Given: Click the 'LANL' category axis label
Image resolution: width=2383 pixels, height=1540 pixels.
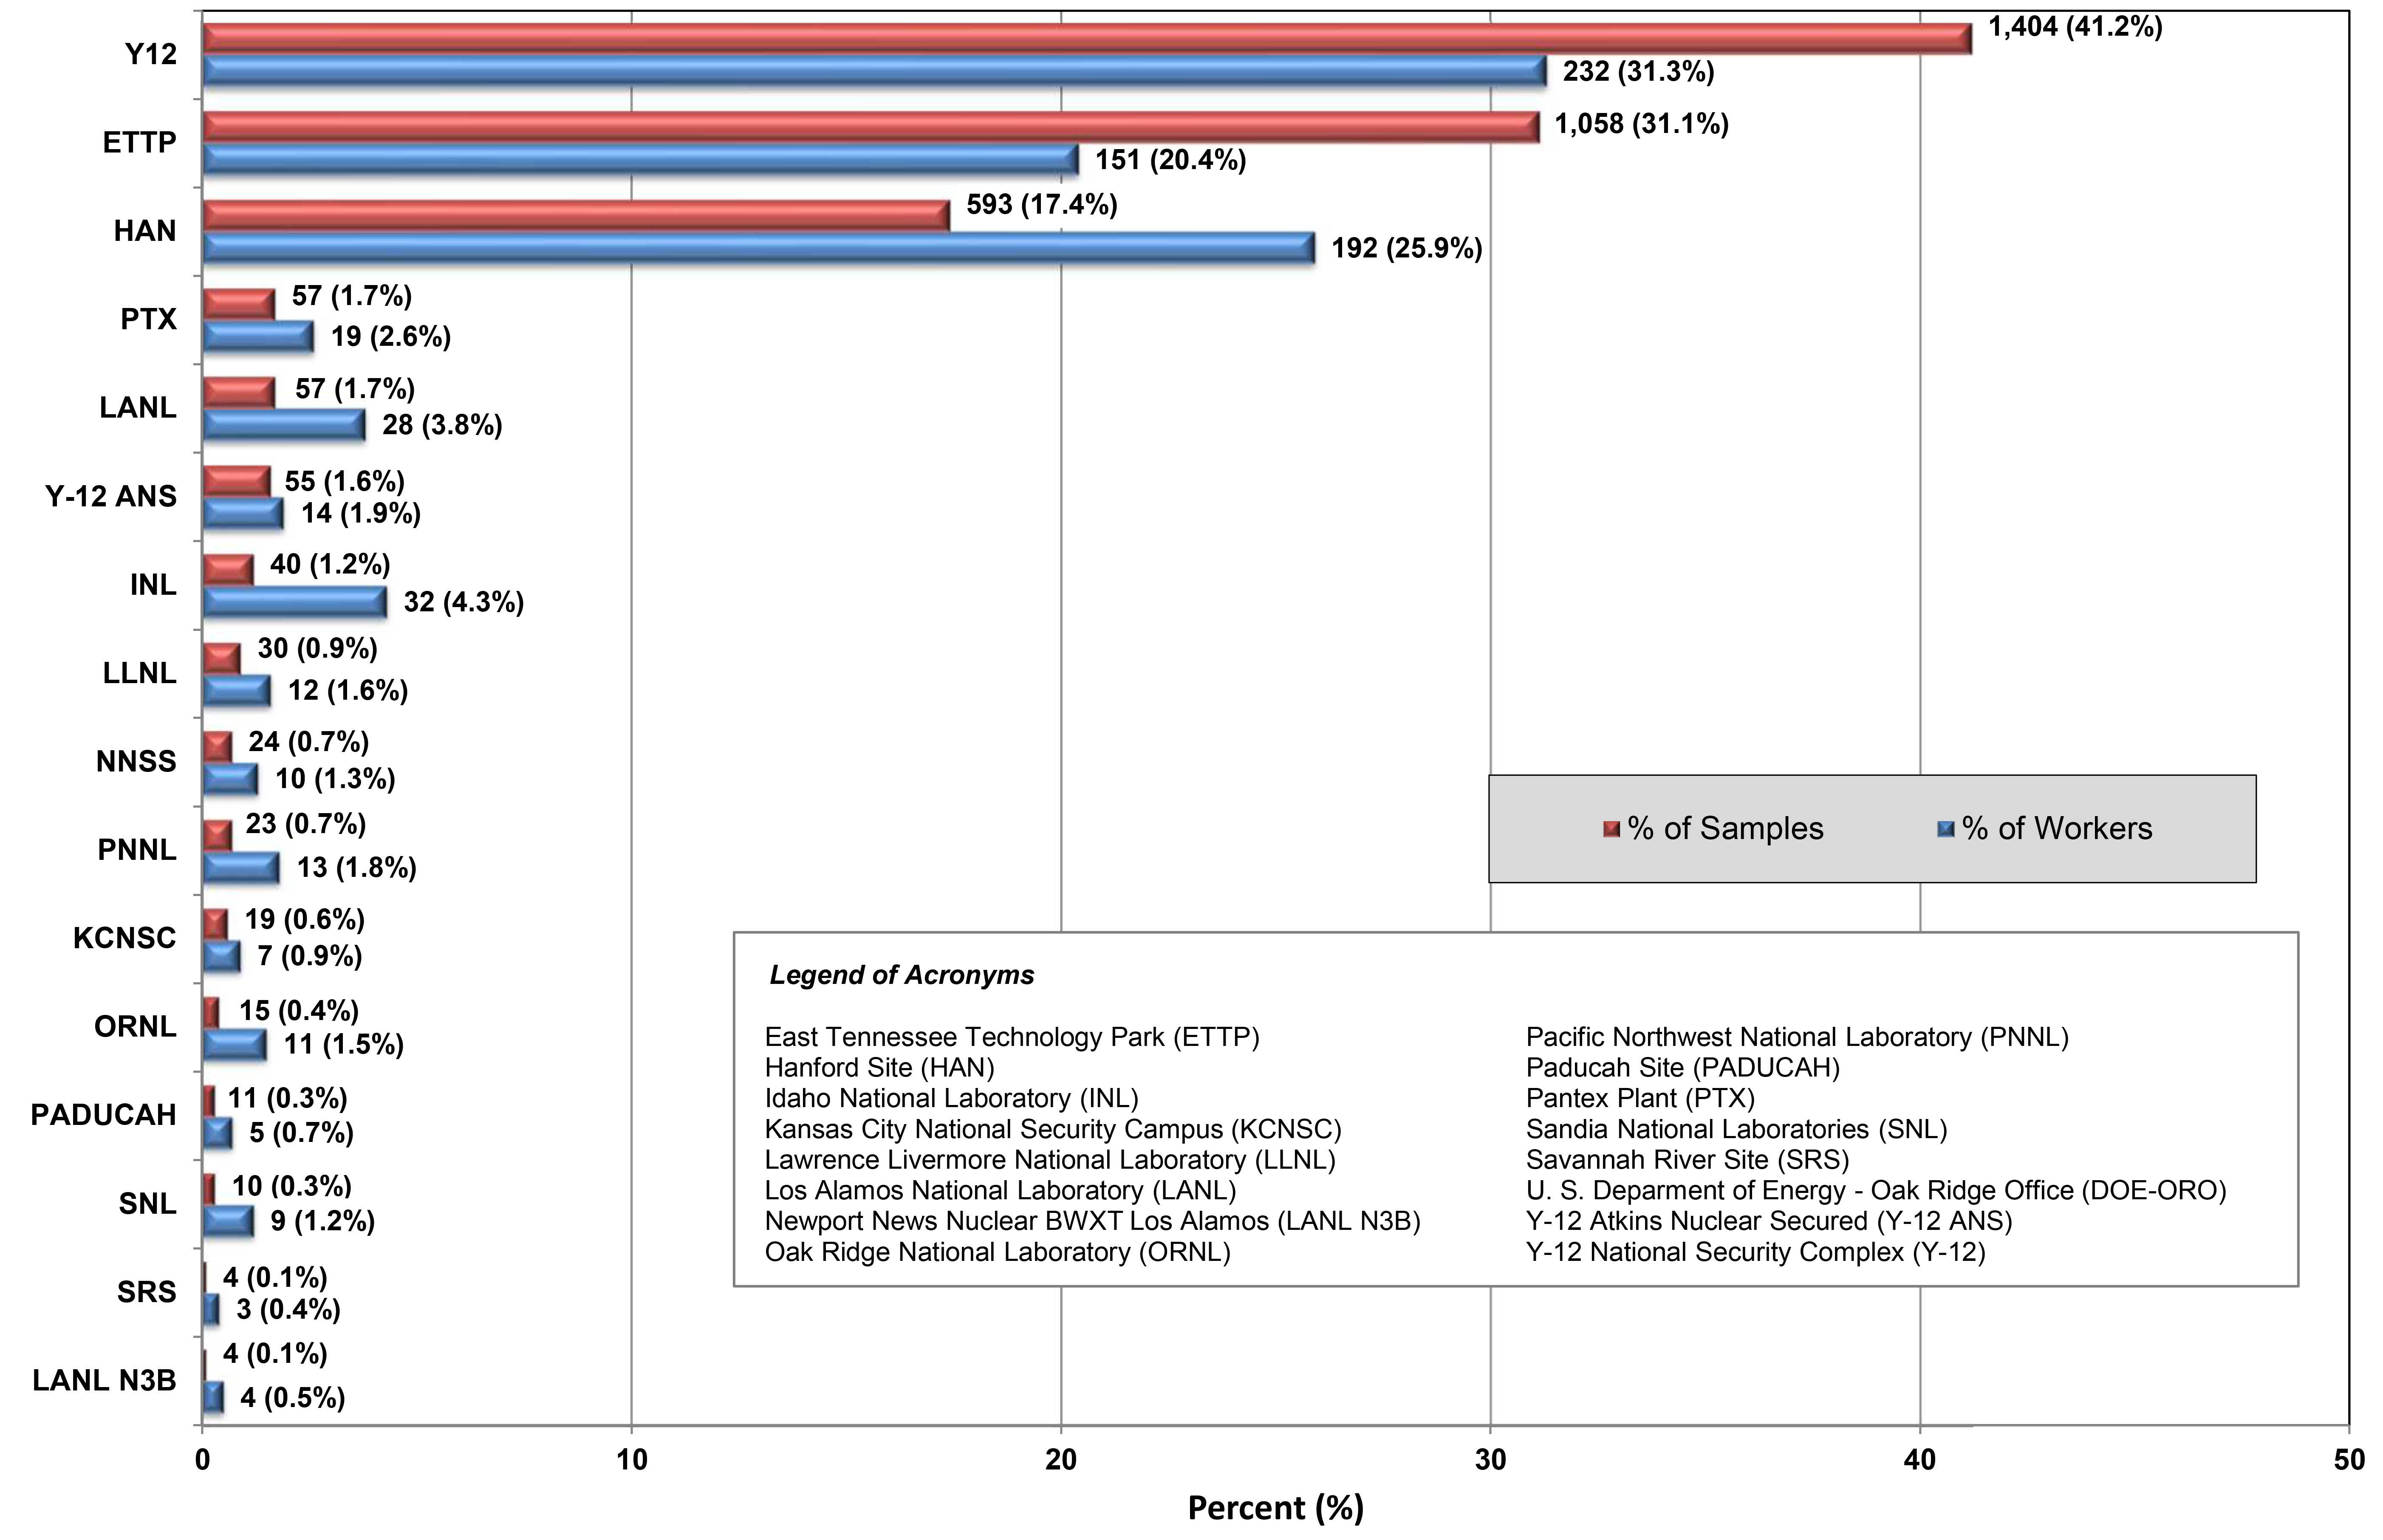Looking at the screenshot, I should point(138,408).
